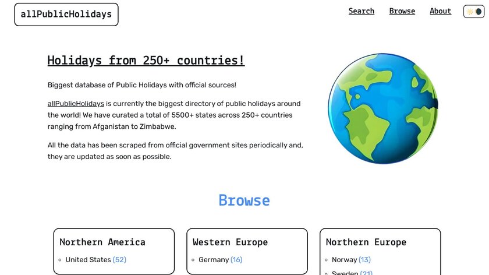This screenshot has height=275, width=489.
Task: Click the 'Holidays from 250+ countries!' heading
Action: click(146, 60)
